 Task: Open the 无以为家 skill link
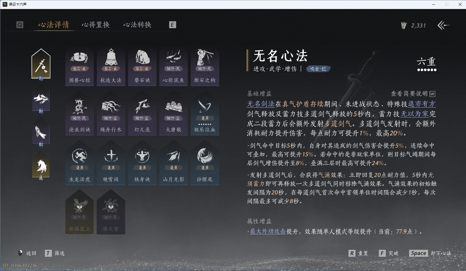[x=415, y=114]
